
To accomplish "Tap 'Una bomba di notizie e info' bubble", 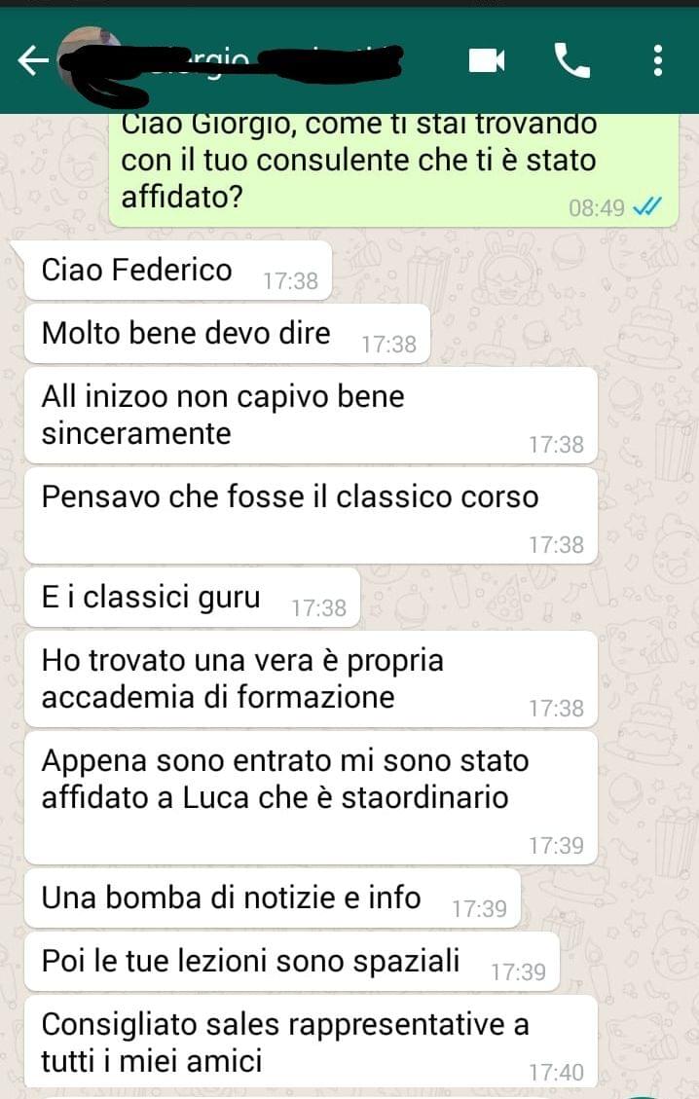I will [x=272, y=898].
